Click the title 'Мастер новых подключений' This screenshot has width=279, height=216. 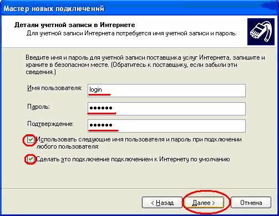point(54,9)
